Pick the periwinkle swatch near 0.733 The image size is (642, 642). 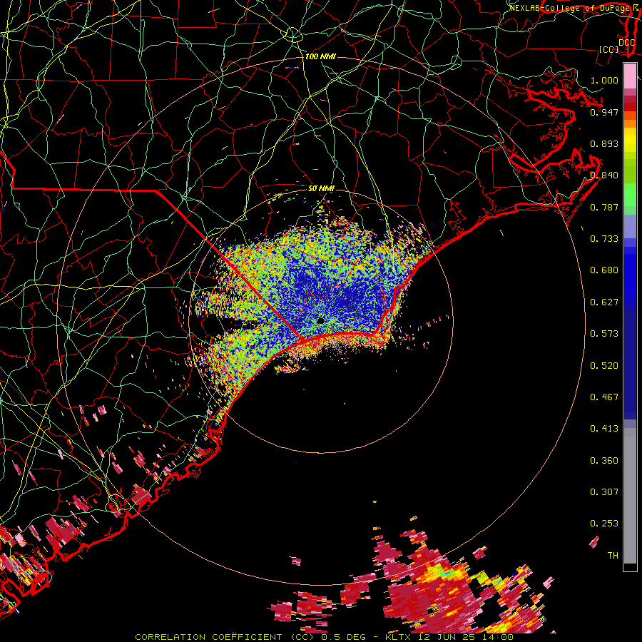point(630,227)
